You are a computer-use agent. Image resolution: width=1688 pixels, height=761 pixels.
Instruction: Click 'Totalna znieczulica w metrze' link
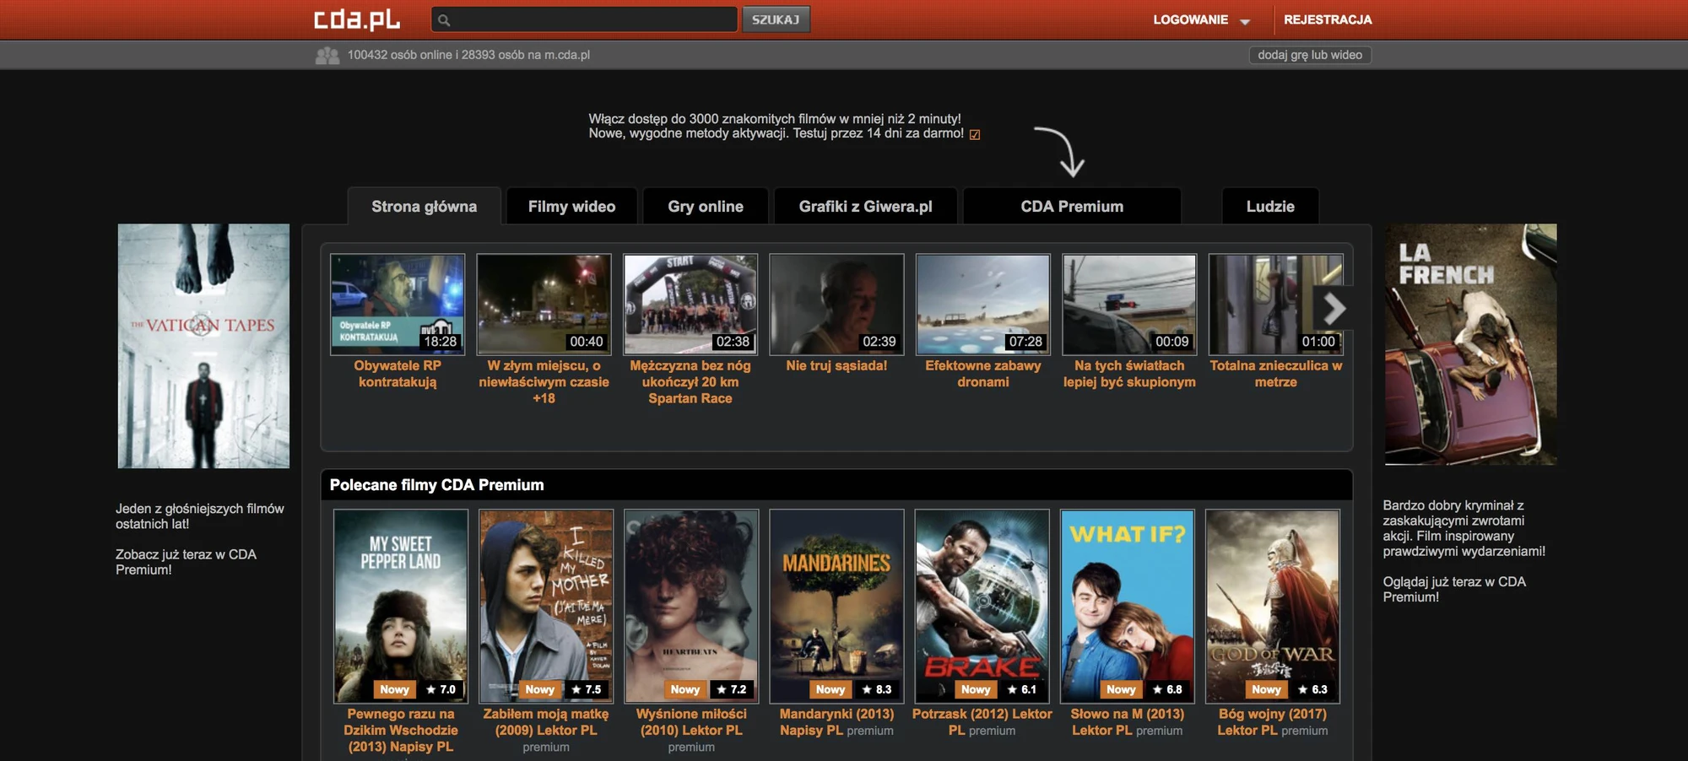[x=1275, y=374]
